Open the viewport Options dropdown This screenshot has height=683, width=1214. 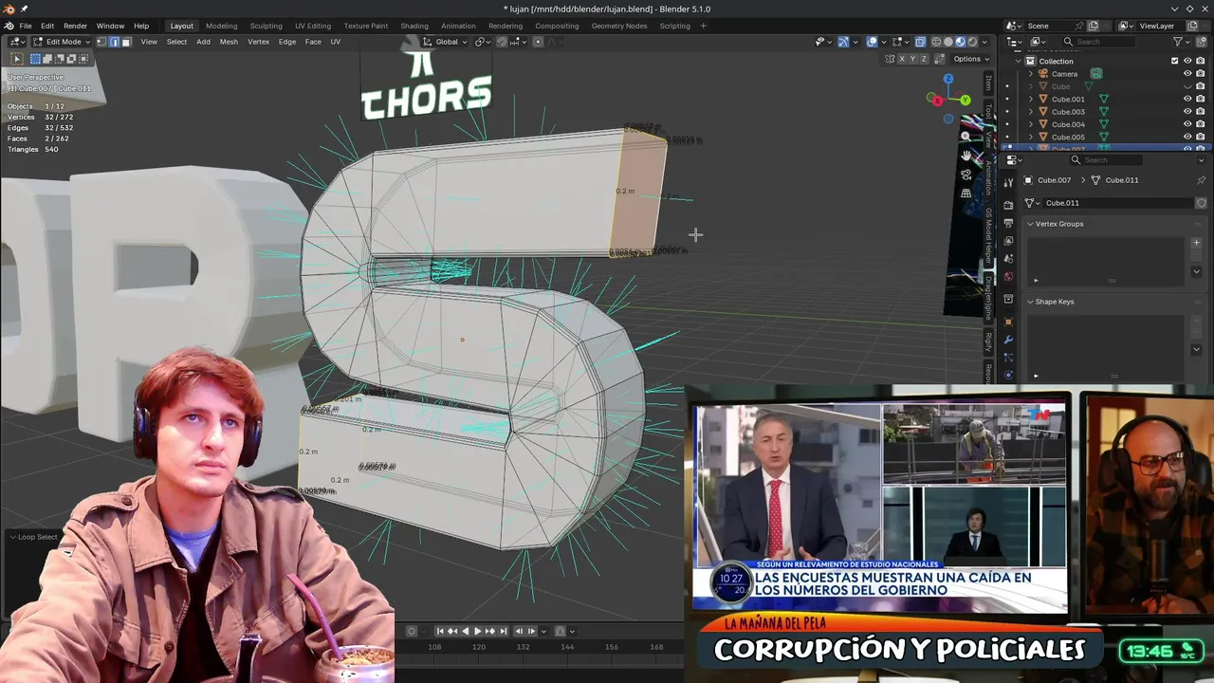click(970, 59)
